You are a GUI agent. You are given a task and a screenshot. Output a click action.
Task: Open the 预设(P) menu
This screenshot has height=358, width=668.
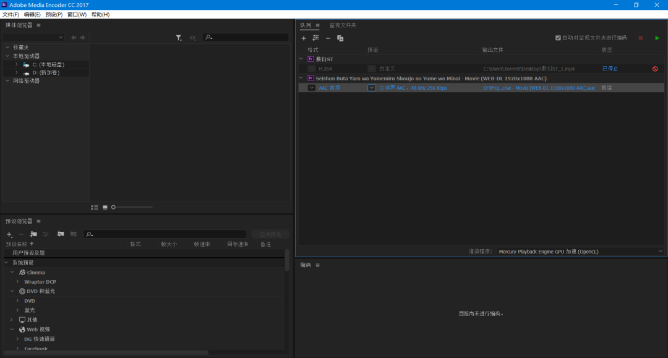[54, 14]
